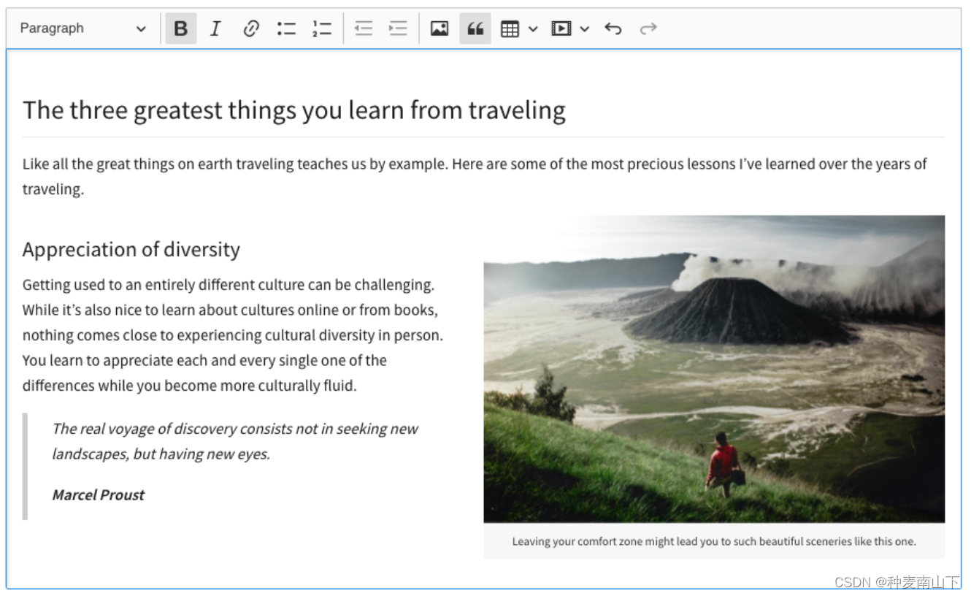Click the main title about traveling
This screenshot has width=971, height=596.
[294, 110]
